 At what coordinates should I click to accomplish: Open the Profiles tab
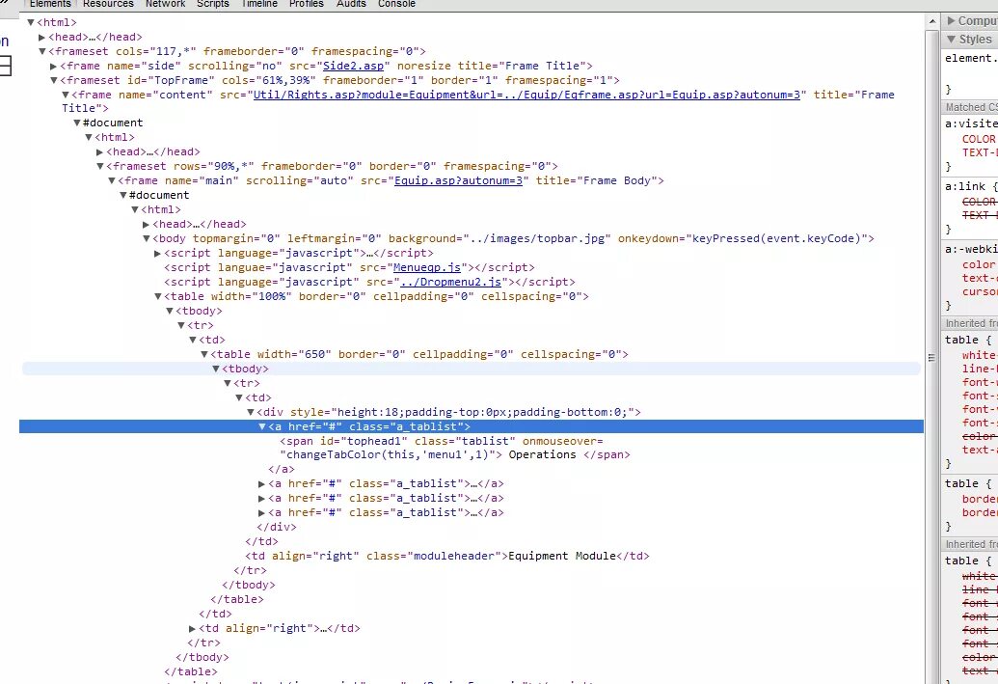click(x=306, y=4)
